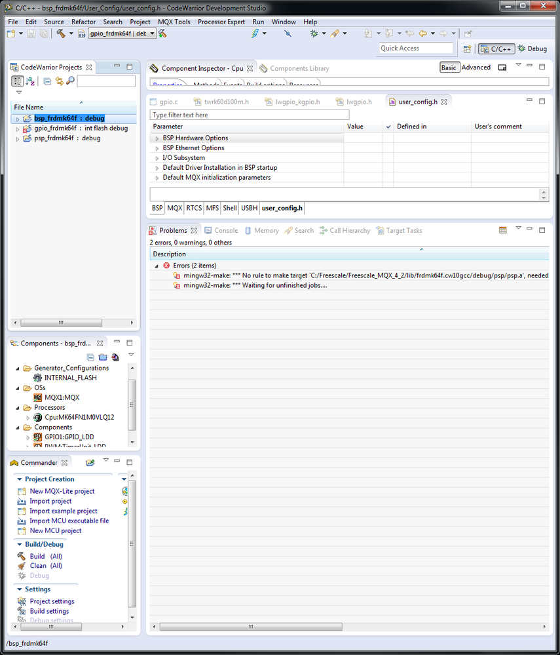Open the gpio_frdmk64f build configuration combo box
Screen dimensions: 560x655
[122, 33]
